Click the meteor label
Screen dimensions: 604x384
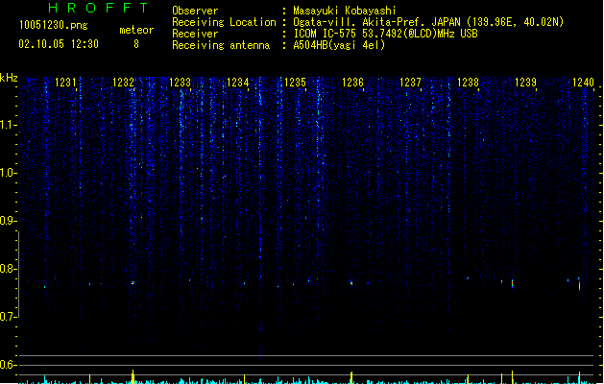click(x=136, y=30)
